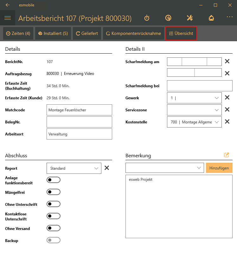Open the hamburger navigation menu
This screenshot has width=237, height=255.
coord(8,18)
